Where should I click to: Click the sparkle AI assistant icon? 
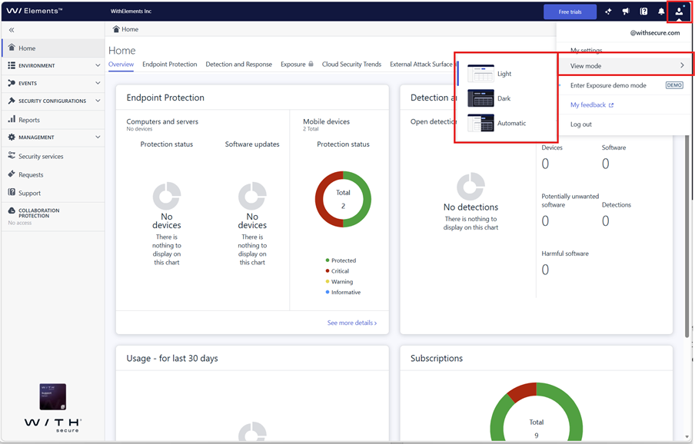coord(608,12)
